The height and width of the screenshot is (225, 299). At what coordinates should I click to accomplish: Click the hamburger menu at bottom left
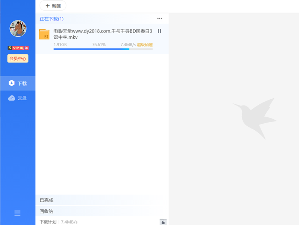click(17, 213)
